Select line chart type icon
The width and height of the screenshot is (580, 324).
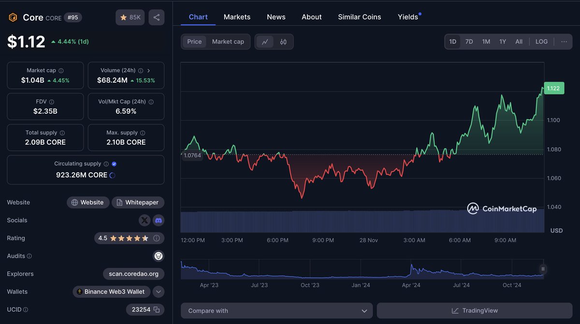pyautogui.click(x=265, y=42)
